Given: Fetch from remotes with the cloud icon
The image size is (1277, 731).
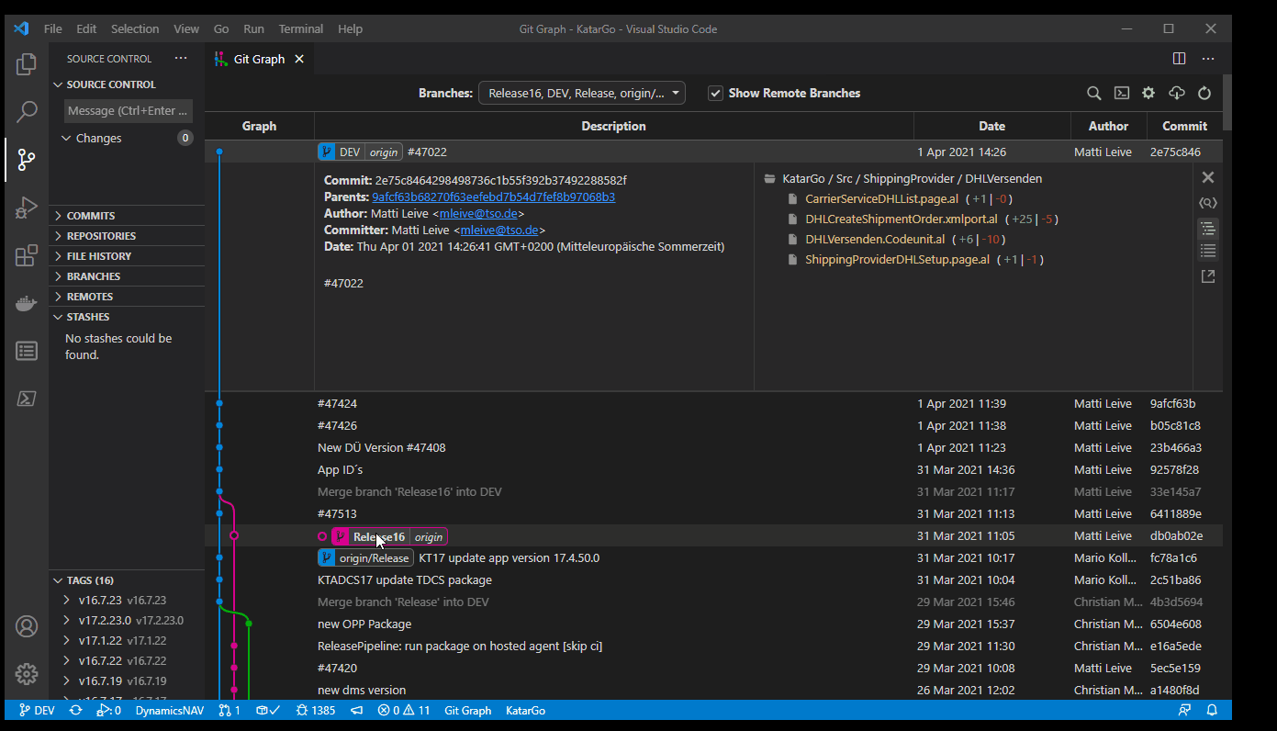Looking at the screenshot, I should click(x=1177, y=93).
